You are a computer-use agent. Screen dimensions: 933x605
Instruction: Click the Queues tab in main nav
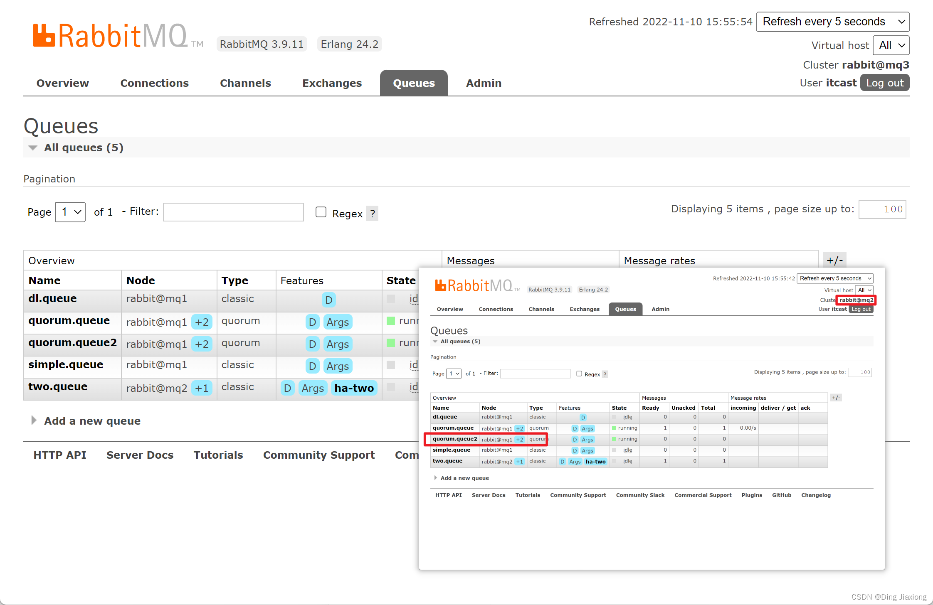413,83
